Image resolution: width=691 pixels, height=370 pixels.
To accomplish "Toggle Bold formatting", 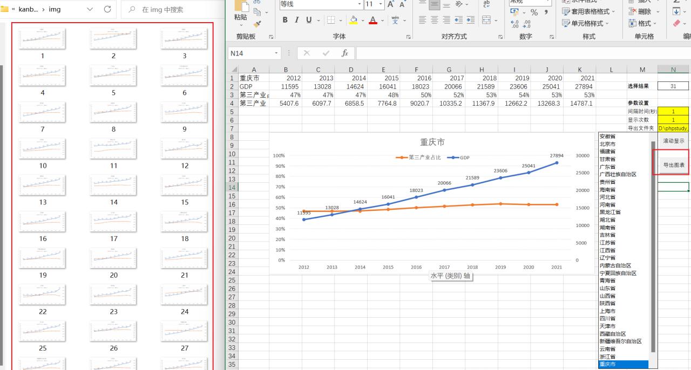I will [285, 20].
